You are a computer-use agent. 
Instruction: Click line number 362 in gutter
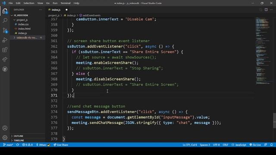54,46
